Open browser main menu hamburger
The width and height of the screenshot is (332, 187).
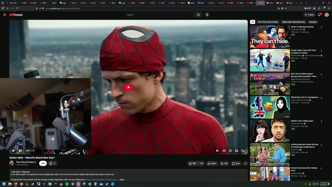coord(329,8)
